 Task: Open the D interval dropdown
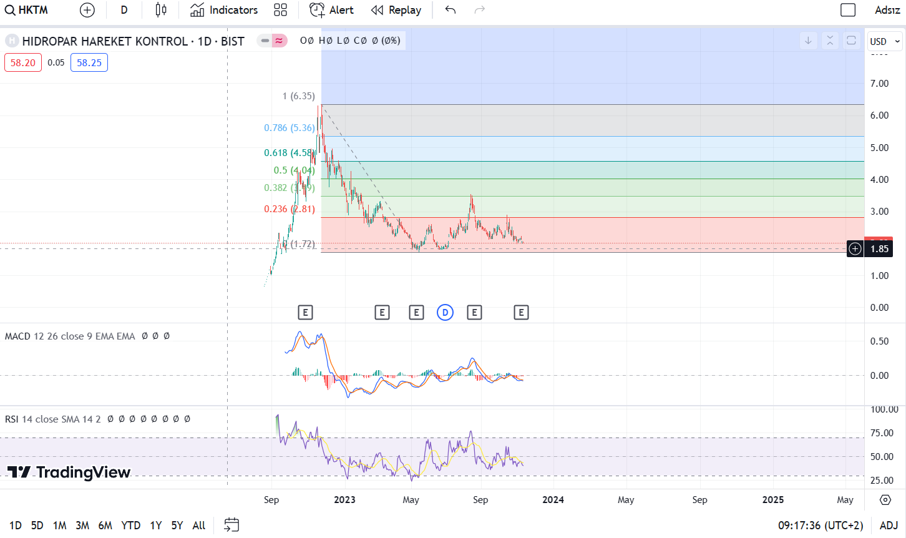(x=124, y=10)
